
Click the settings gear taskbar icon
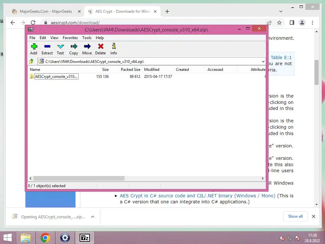[x=65, y=238]
